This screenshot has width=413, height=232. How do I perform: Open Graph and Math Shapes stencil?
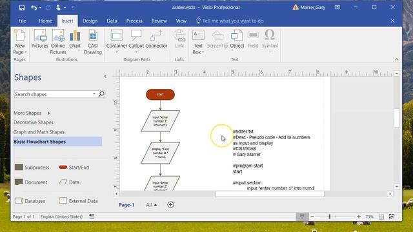click(39, 131)
